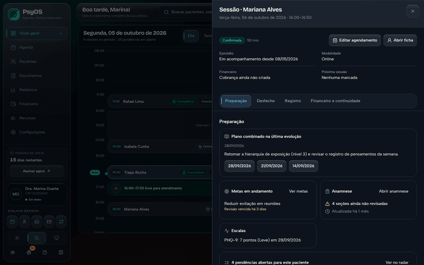Switch to the Registro tab
Viewport: 424px width, 265px height.
coord(293,101)
